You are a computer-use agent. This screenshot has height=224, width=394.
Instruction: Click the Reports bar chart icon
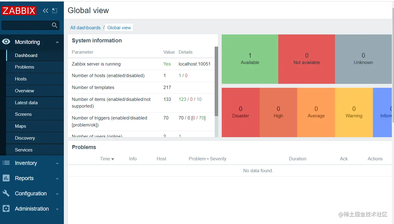click(x=6, y=178)
